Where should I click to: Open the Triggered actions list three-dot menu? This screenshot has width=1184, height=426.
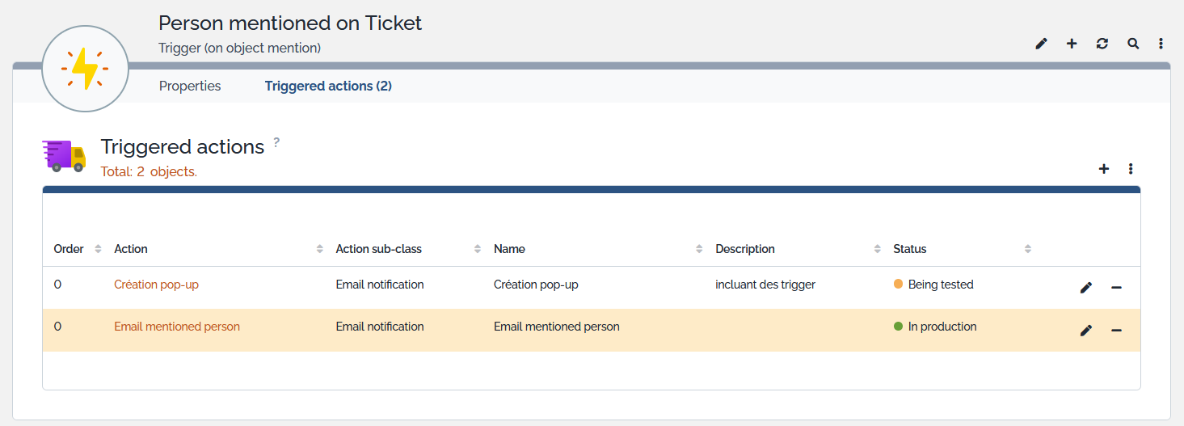pos(1131,169)
